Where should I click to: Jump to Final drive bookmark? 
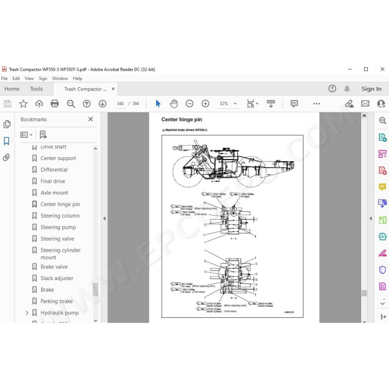(x=53, y=181)
